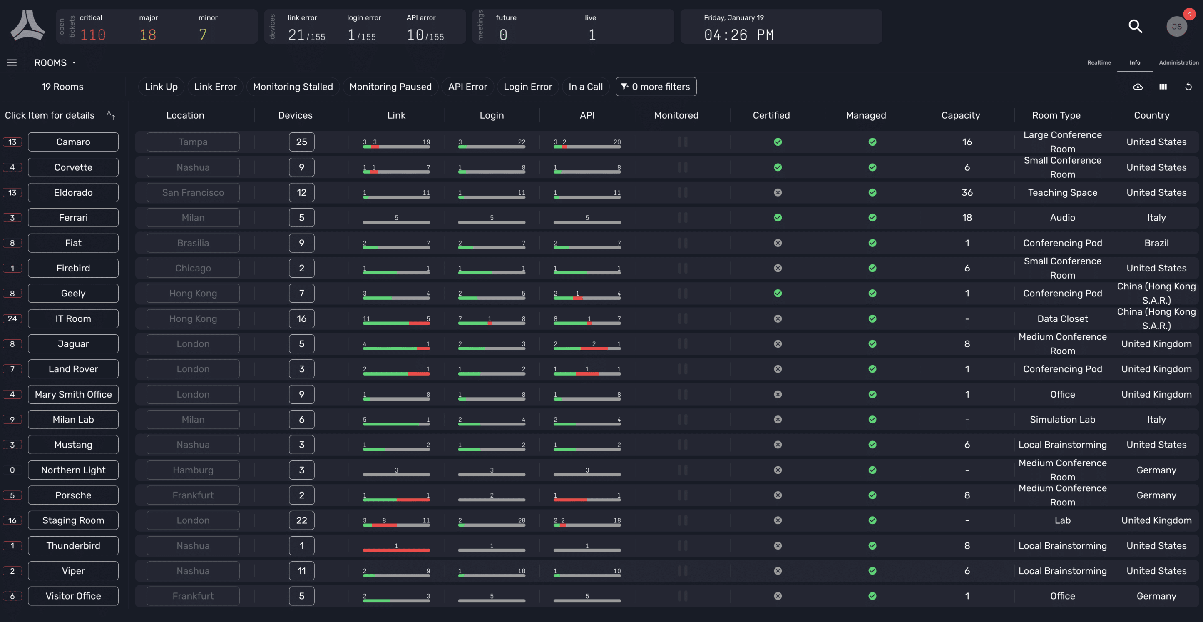1203x622 pixels.
Task: Click the Monitored pause toggle for Camaro row
Action: pyautogui.click(x=683, y=142)
